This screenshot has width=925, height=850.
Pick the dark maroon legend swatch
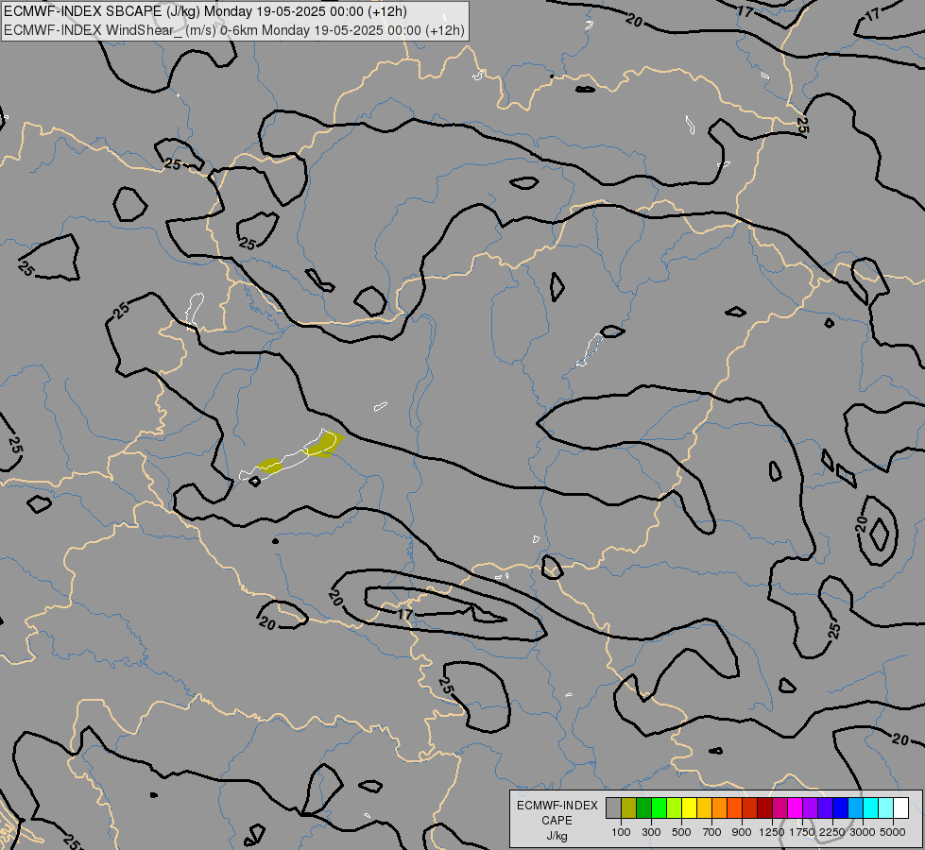[x=765, y=808]
